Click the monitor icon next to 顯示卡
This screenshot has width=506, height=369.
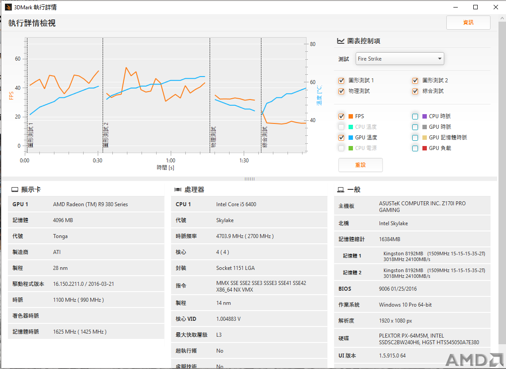(15, 189)
